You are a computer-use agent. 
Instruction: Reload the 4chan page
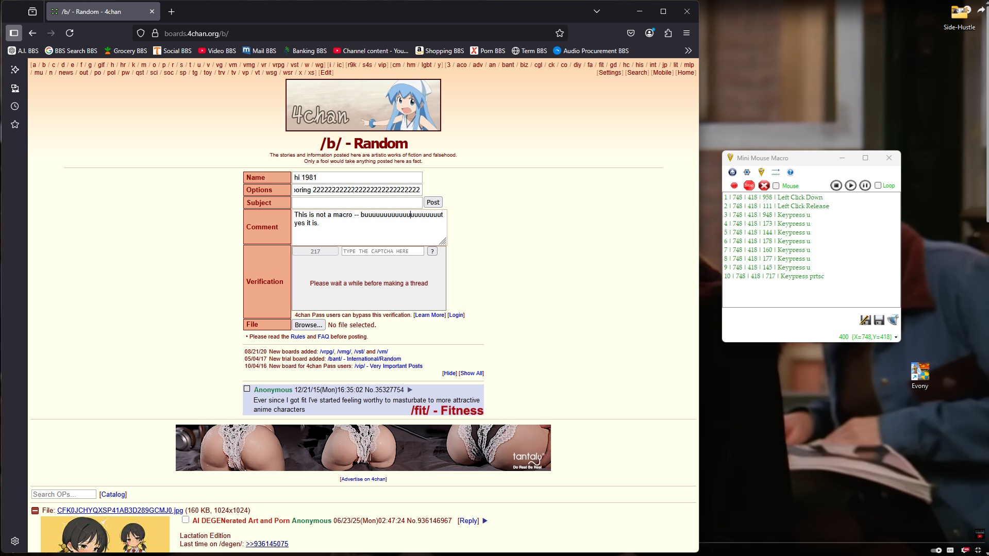click(x=70, y=33)
